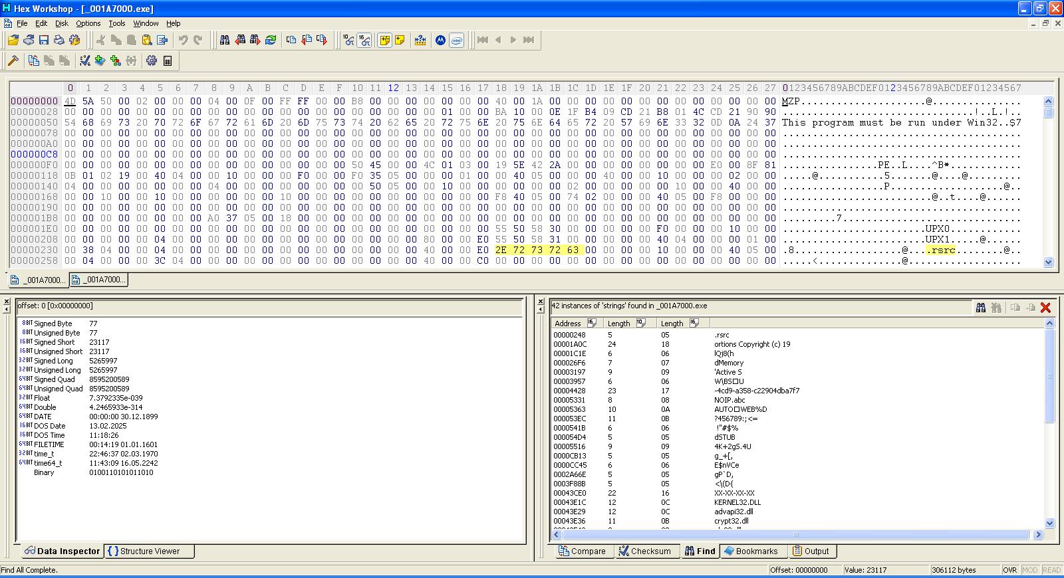Select the second _001A7000 document tab
The height and width of the screenshot is (578, 1064).
98,280
